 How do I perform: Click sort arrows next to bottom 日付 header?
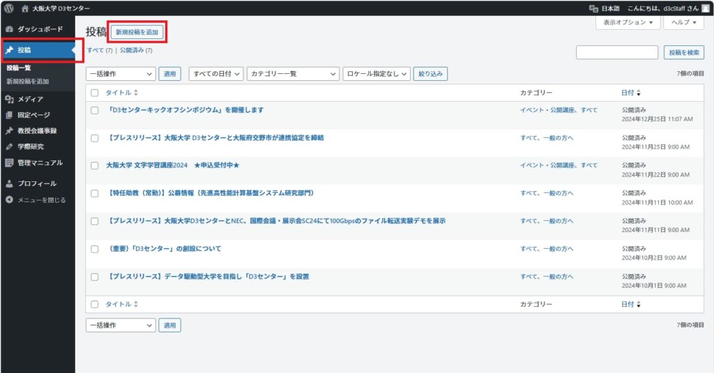(639, 304)
